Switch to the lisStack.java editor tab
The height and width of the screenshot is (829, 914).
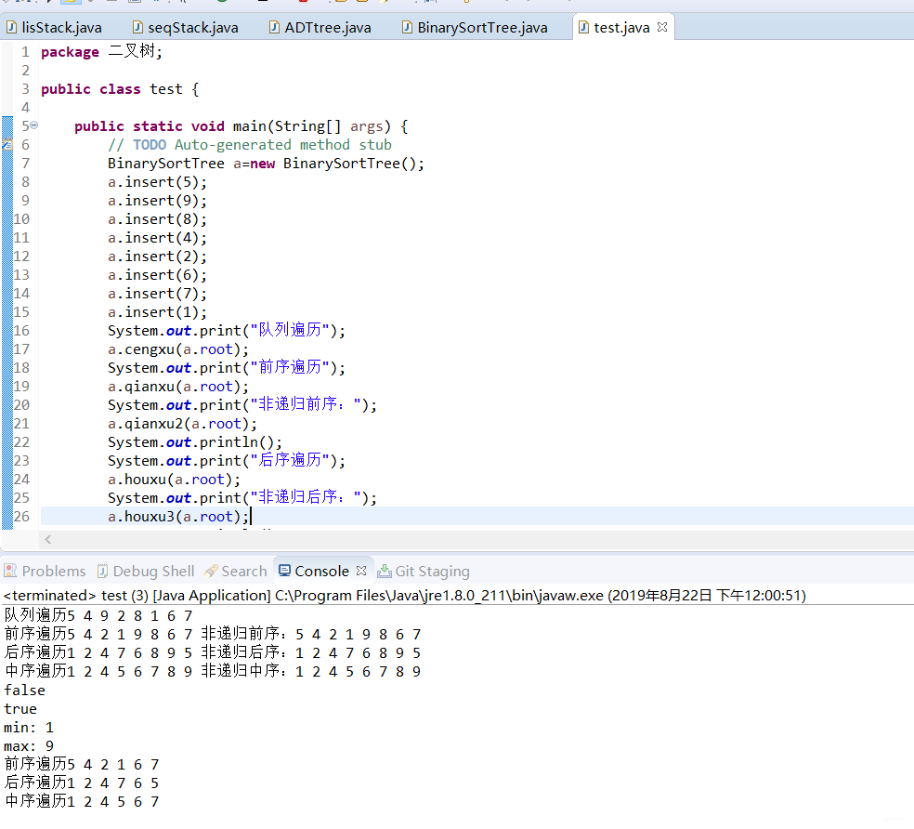tap(54, 28)
